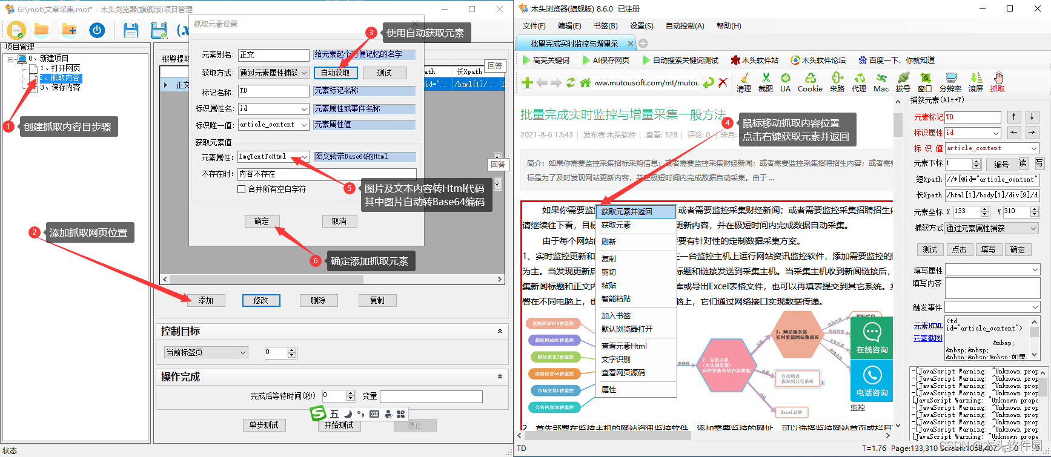Screen dimensions: 1051x457
Task: Toggle the 合并所有空白字符 checkbox
Action: (x=241, y=189)
